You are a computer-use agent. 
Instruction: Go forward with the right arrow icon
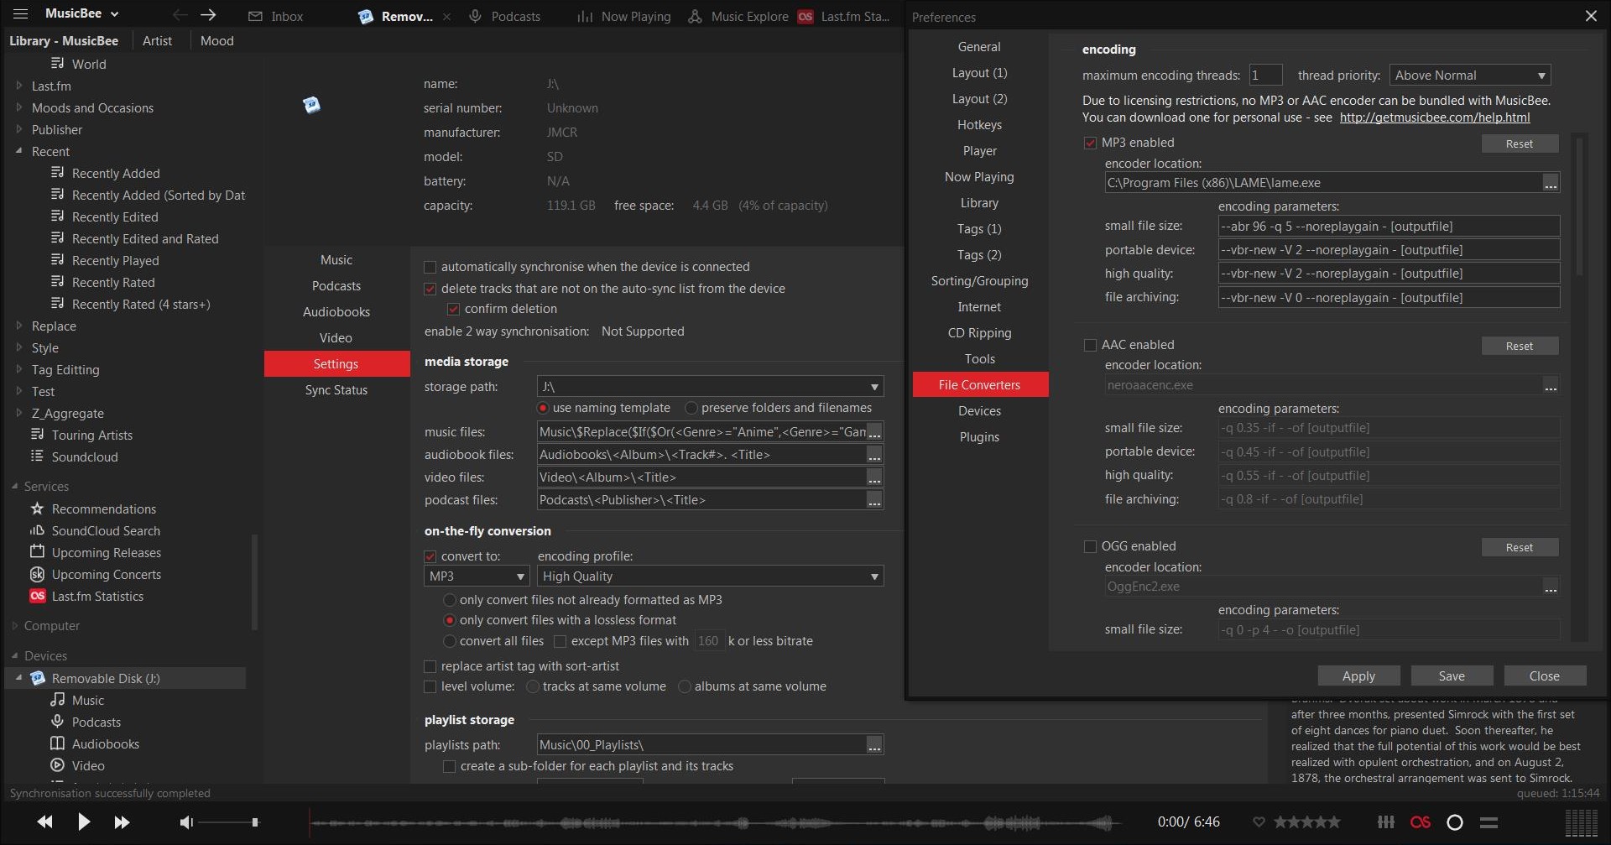(209, 15)
